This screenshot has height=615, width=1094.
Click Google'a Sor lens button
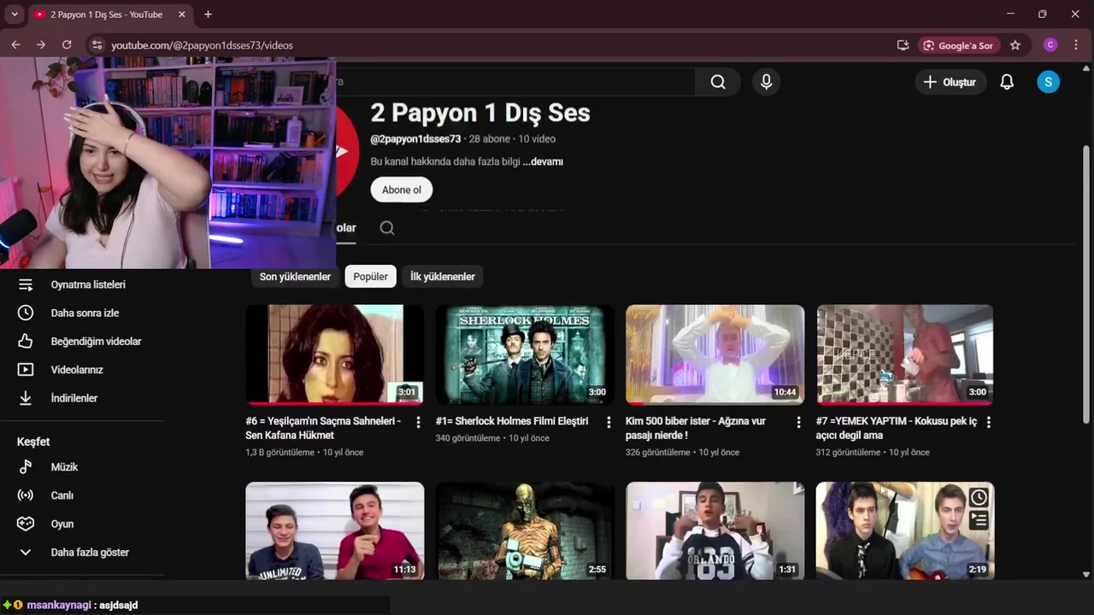957,45
